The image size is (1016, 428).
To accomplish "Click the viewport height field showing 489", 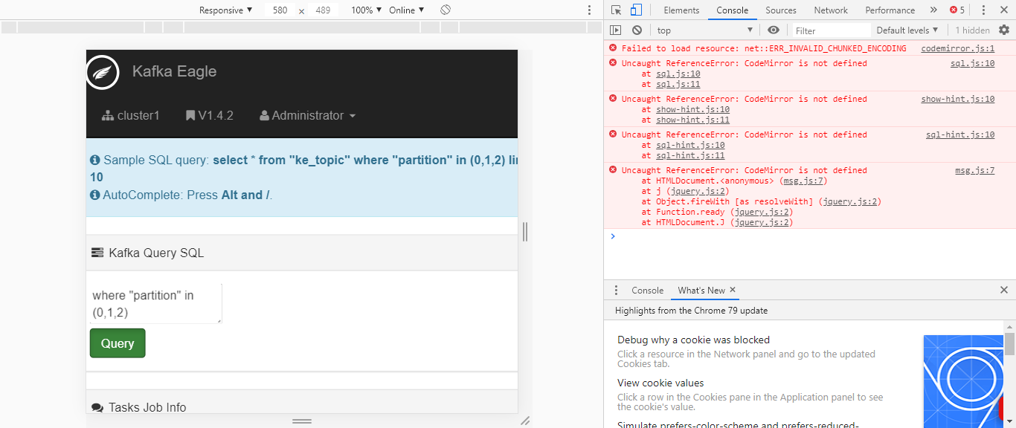I will coord(323,10).
